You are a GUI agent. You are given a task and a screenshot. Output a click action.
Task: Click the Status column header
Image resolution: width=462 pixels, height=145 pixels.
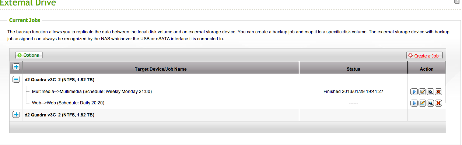tap(353, 69)
